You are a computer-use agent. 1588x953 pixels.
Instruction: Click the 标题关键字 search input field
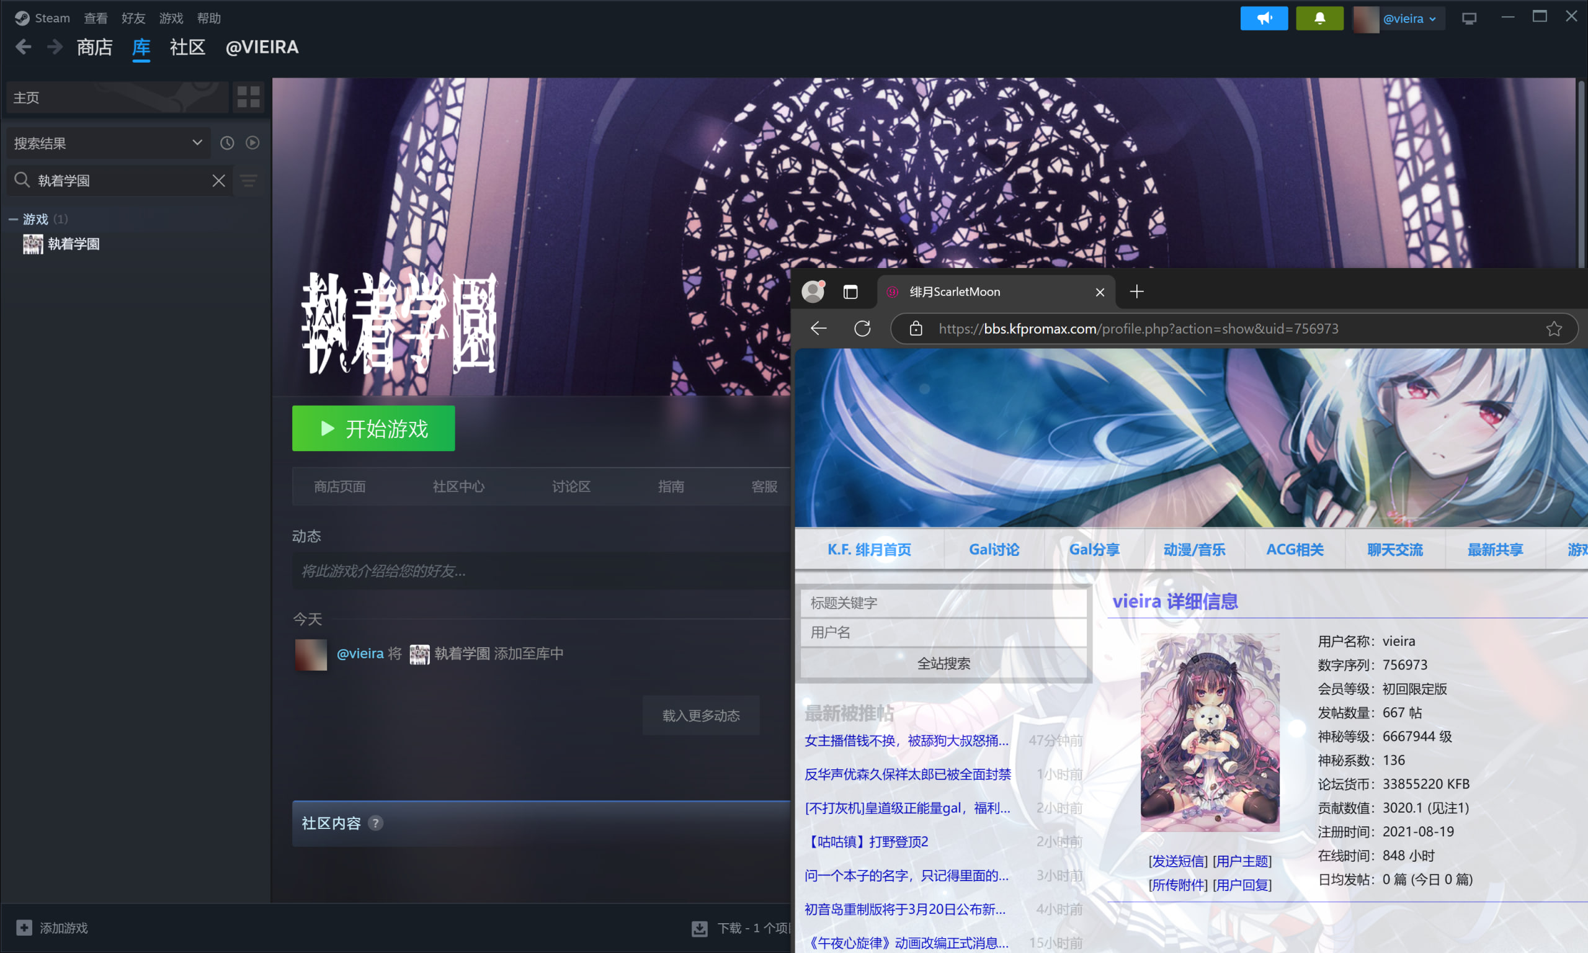point(943,602)
